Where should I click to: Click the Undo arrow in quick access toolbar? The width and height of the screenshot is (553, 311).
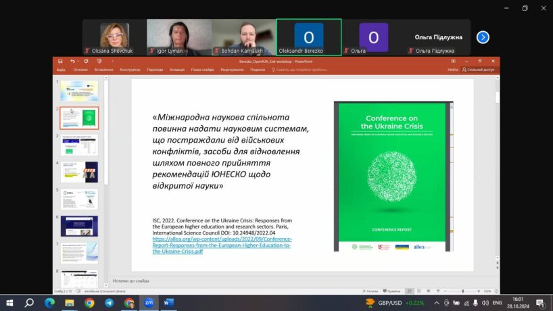coord(72,61)
